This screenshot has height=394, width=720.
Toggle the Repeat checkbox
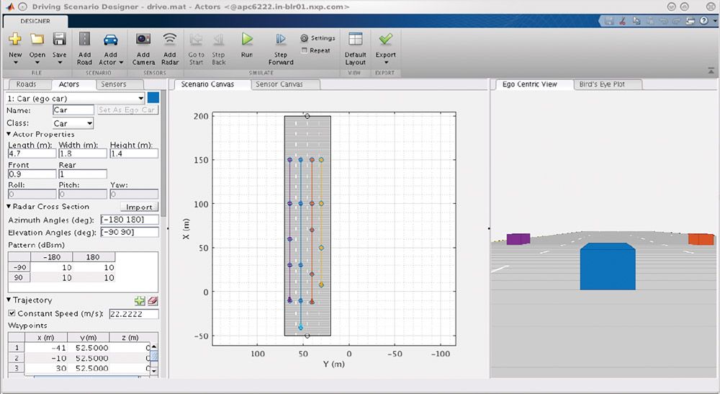click(305, 50)
